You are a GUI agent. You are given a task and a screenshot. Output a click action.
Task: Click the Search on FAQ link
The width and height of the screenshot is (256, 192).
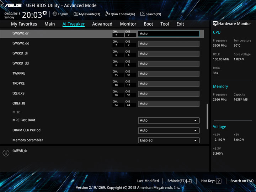[x=242, y=181]
